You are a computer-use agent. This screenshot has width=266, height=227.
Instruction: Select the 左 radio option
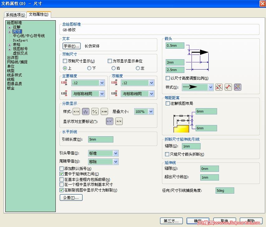click(x=138, y=68)
